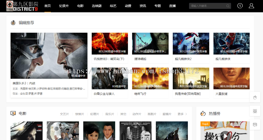
Task: Filter movies by 文艺片
Action: (64, 114)
